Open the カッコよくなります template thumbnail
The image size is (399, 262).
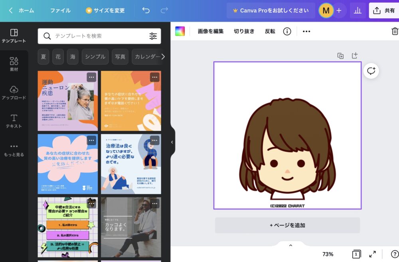131,227
